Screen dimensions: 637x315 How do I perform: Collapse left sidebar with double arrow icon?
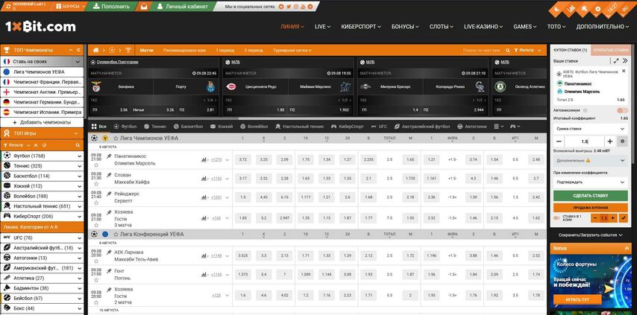click(79, 51)
